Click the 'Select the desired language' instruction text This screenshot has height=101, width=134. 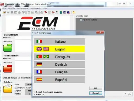tap(49, 92)
